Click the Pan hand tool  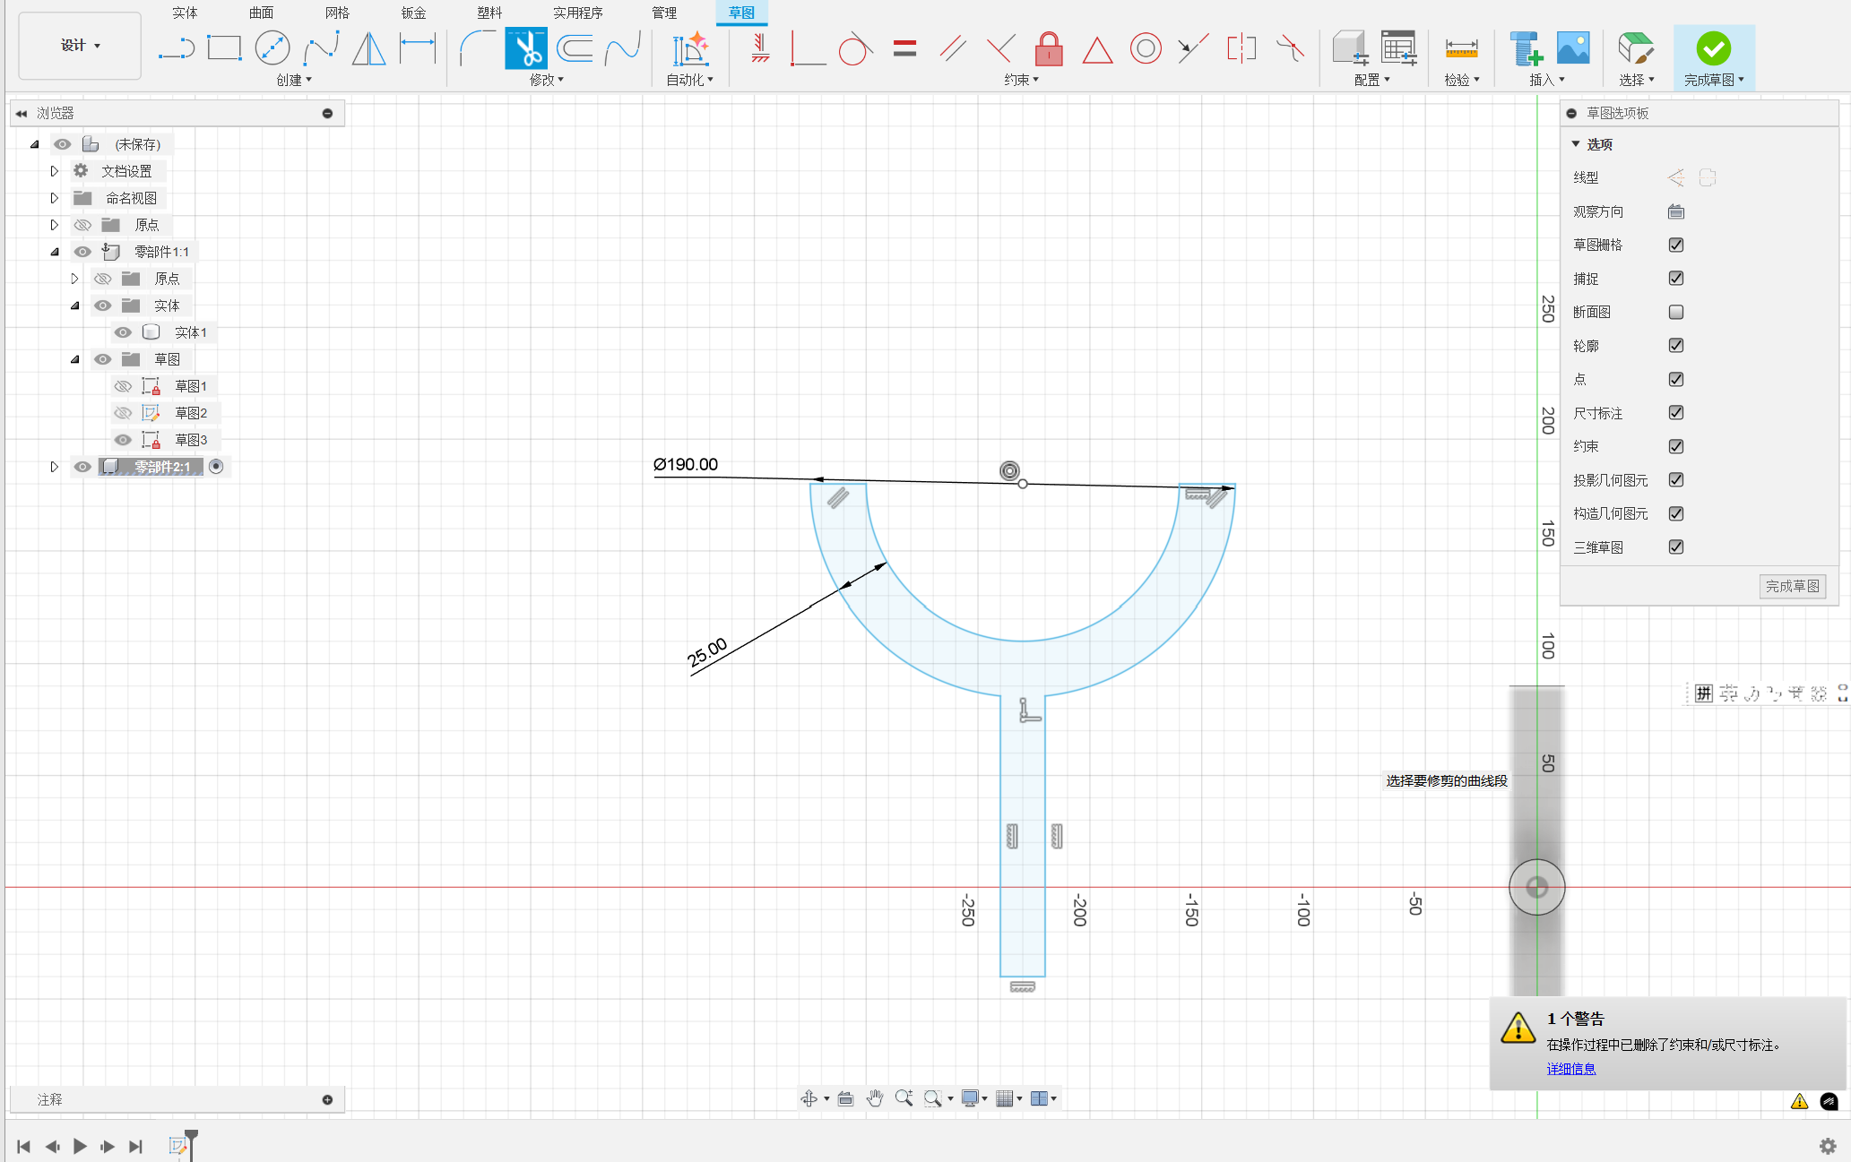[x=875, y=1097]
